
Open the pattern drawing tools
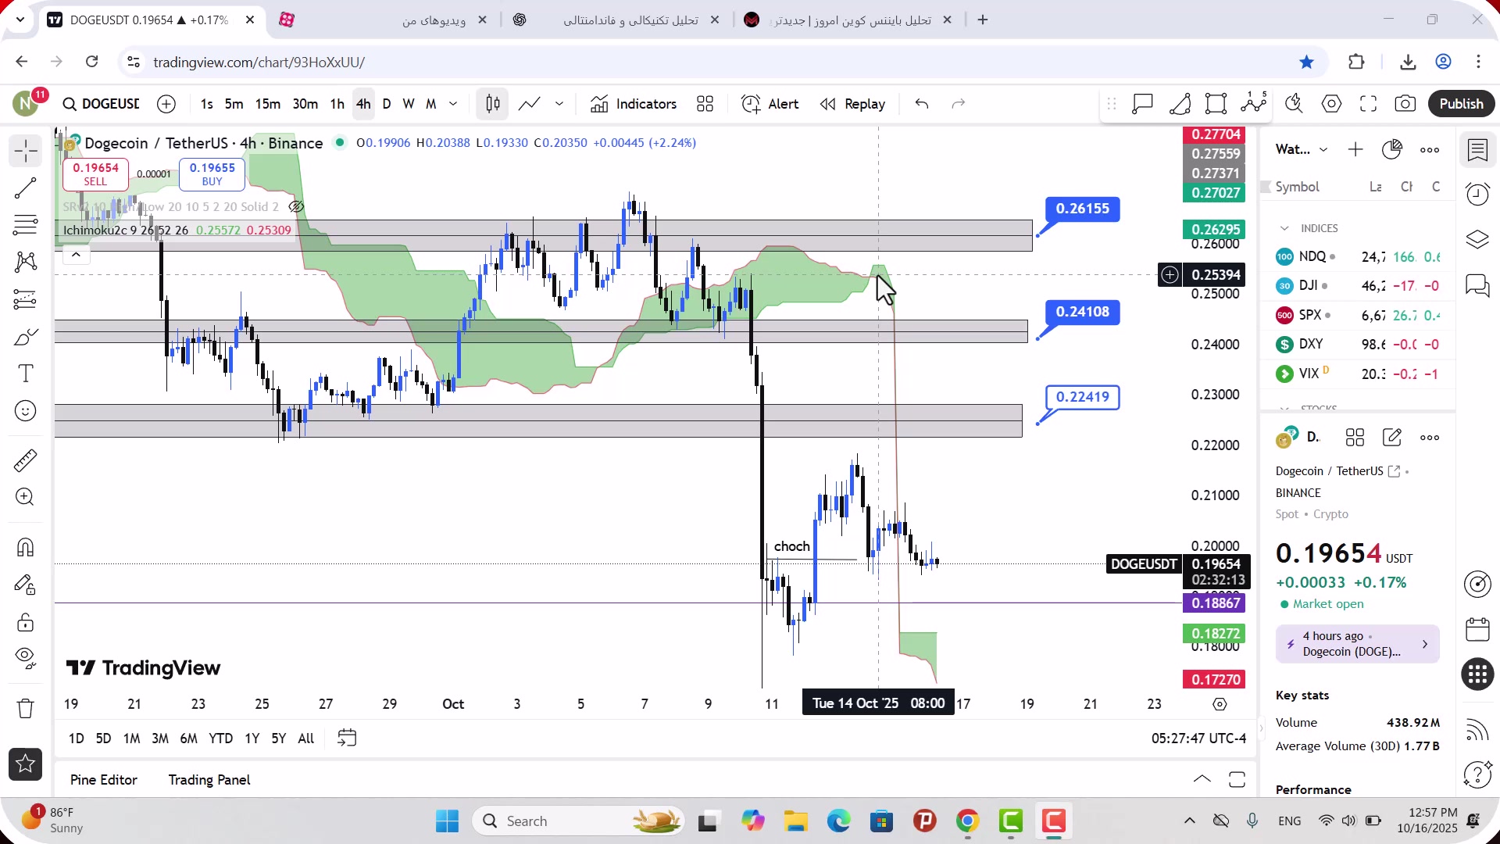25,262
